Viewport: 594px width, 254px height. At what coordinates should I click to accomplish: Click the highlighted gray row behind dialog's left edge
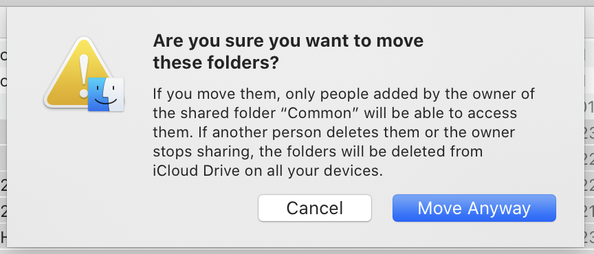pyautogui.click(x=3, y=132)
